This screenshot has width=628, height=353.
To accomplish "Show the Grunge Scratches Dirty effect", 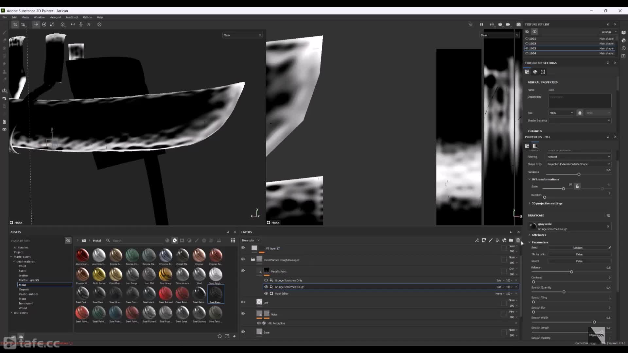I will pyautogui.click(x=266, y=280).
